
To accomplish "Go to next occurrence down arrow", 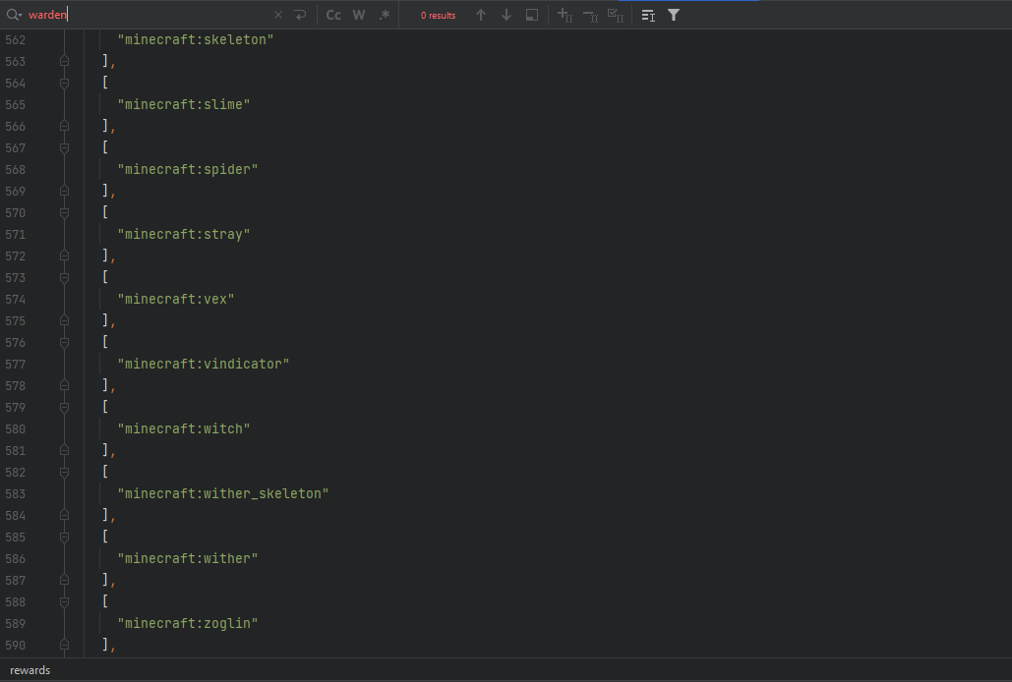I will 506,15.
